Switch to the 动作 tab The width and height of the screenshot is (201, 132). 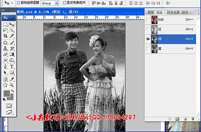coord(185,12)
